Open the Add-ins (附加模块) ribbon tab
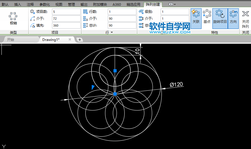Screen dimensions: 251x149 point(100,5)
